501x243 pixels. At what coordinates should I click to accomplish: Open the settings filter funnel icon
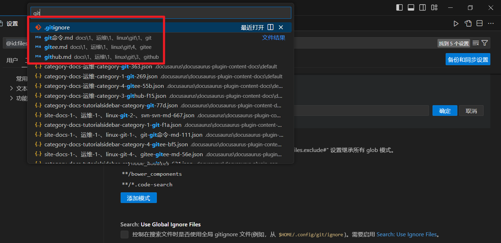[485, 43]
